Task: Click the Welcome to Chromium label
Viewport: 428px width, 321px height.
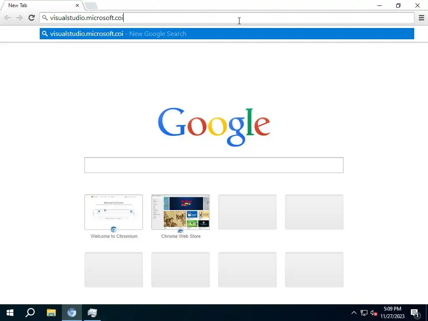Action: pos(114,236)
